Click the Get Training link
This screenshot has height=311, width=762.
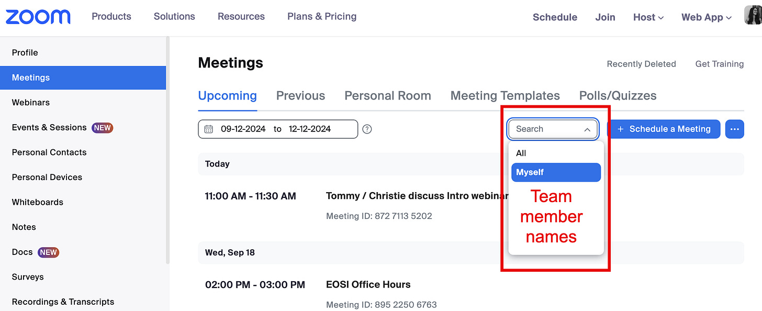pyautogui.click(x=719, y=64)
